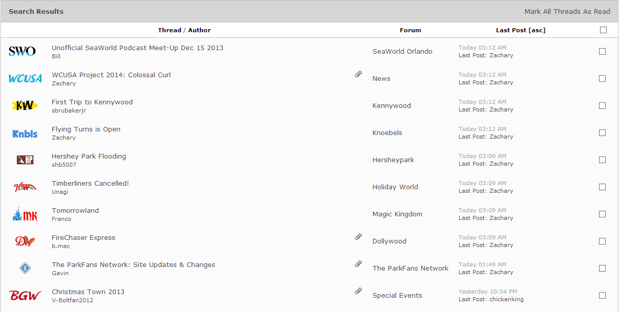Screen dimensions: 619x312
Task: Click attachment paperclip on FireChaser Express thread
Action: 359,237
